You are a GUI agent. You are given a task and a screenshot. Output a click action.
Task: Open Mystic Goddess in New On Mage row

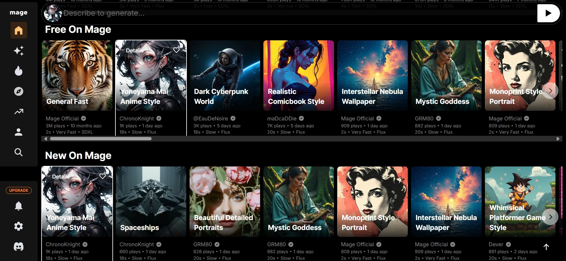299,202
